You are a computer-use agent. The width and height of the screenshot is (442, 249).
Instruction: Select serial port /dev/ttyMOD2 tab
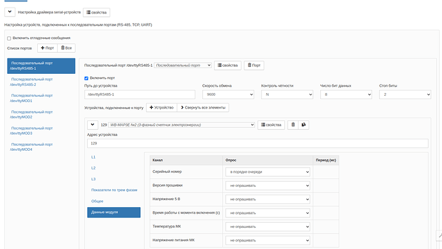pos(41,114)
